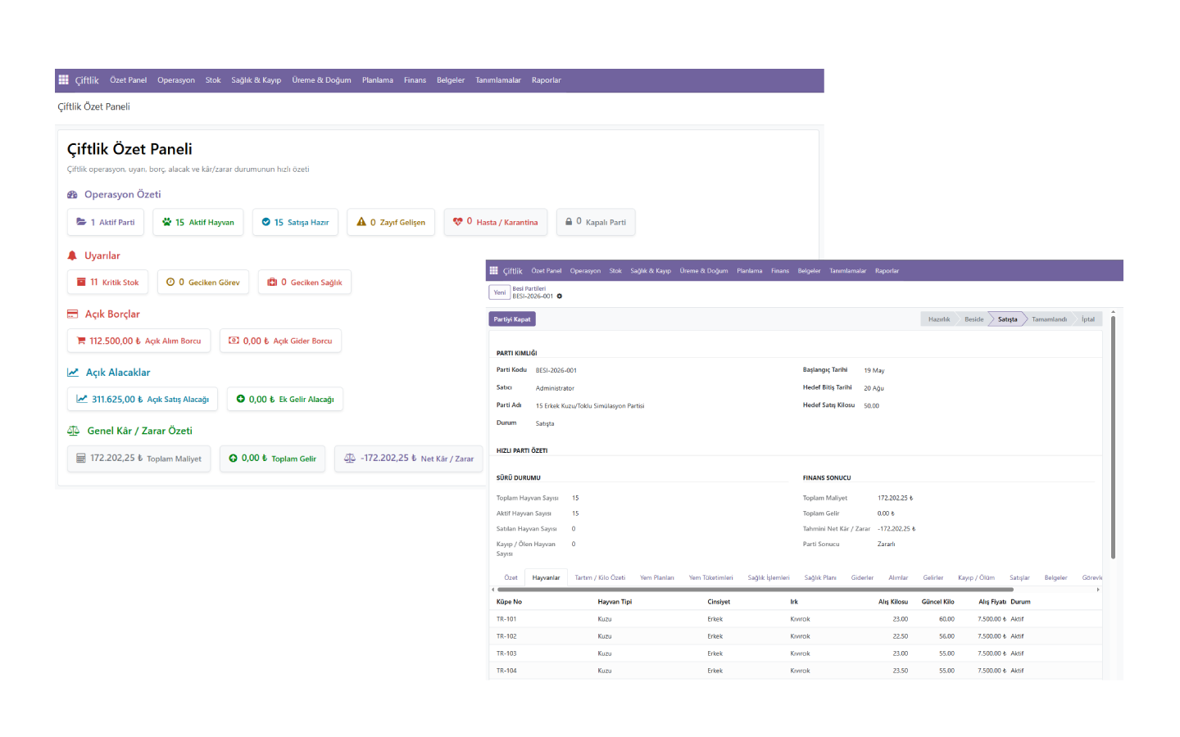Click the bell icon beside Uyarılar
Viewport: 1180px width, 737px height.
click(x=72, y=255)
